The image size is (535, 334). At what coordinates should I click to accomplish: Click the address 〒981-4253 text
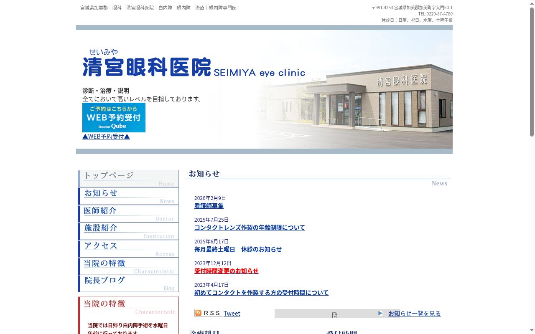[412, 8]
